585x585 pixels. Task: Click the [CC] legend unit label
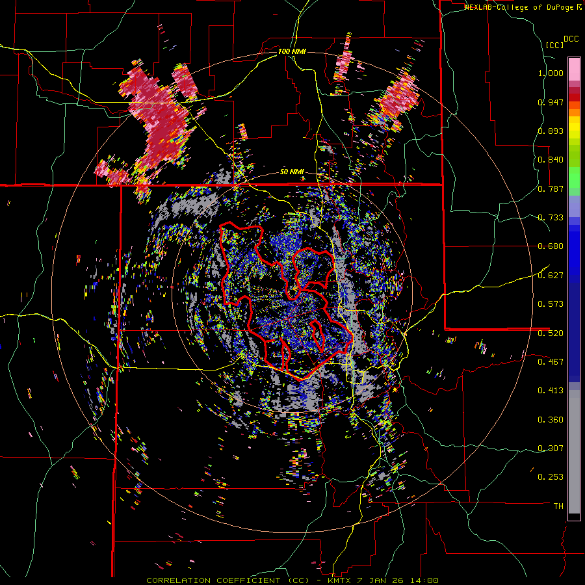[x=554, y=45]
